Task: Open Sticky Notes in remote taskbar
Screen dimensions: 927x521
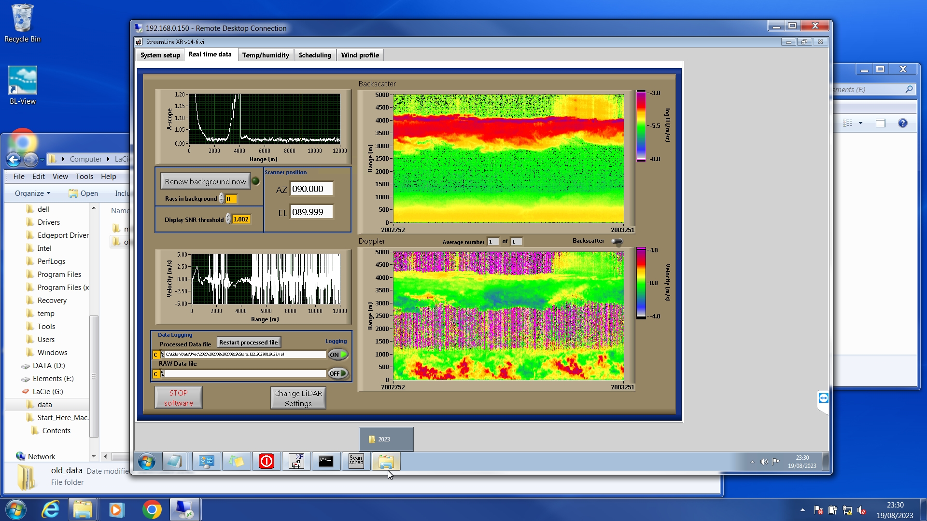Action: coord(236,461)
